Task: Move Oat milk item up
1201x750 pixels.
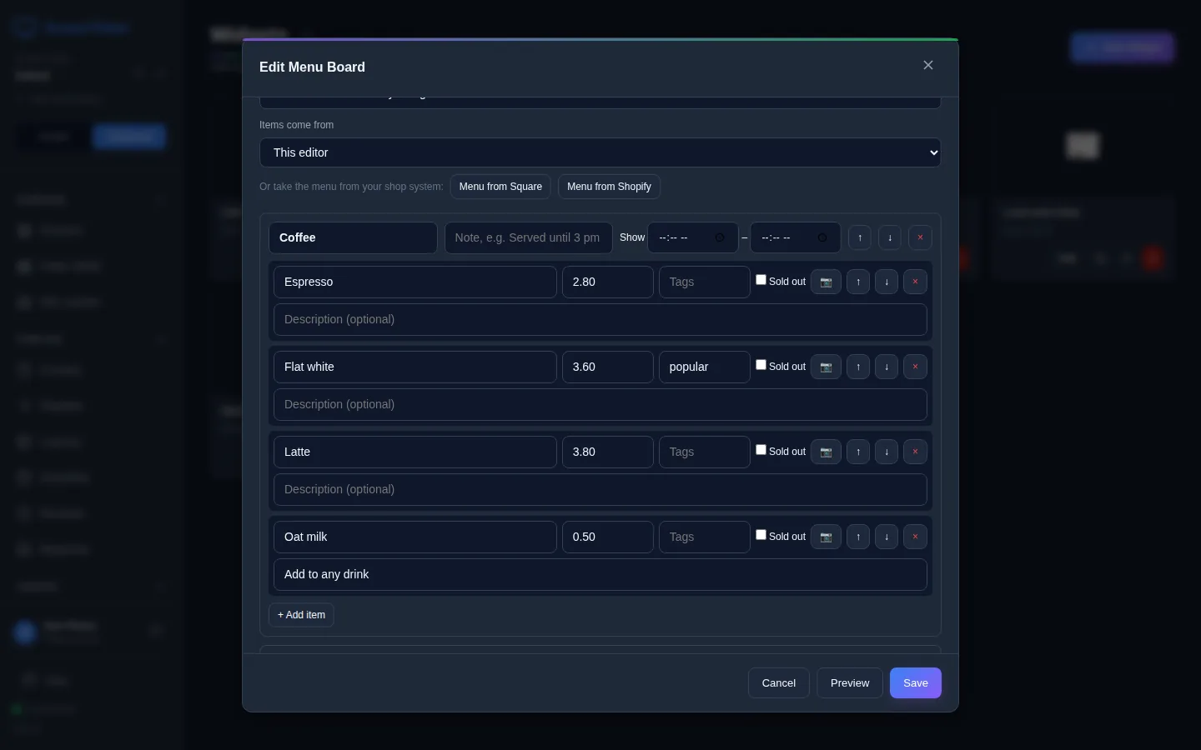Action: pos(858,537)
